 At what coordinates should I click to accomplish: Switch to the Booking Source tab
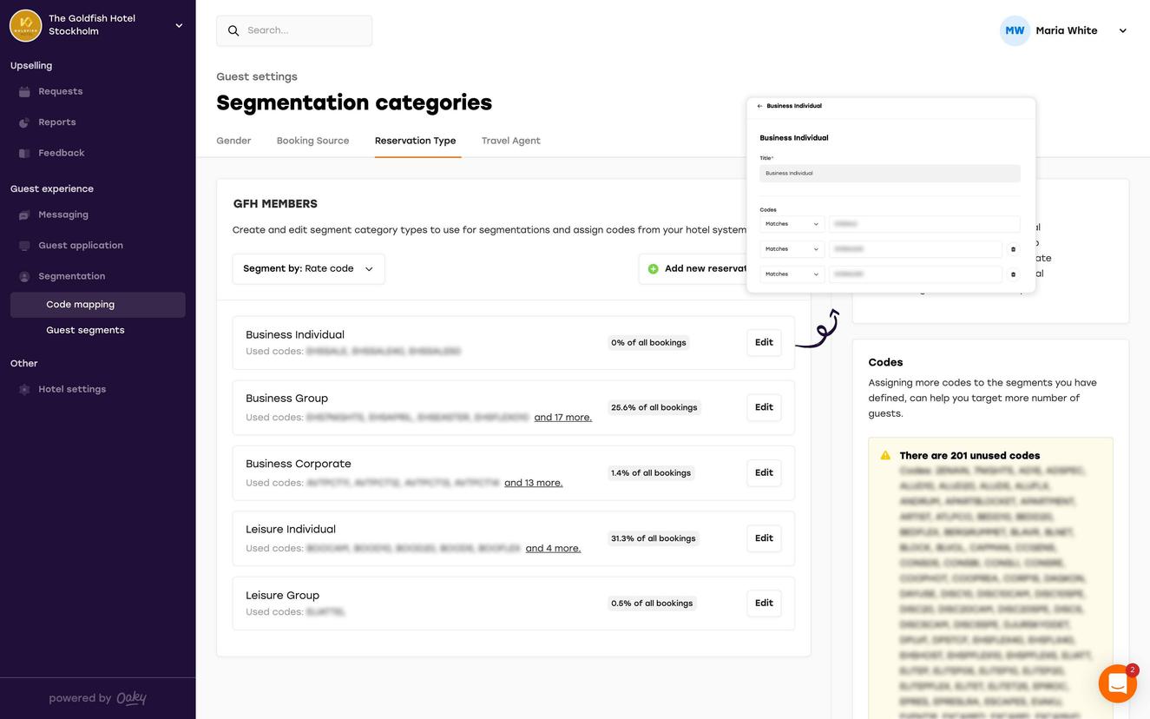coord(312,141)
